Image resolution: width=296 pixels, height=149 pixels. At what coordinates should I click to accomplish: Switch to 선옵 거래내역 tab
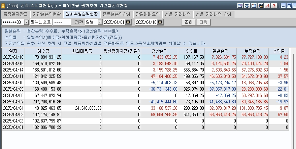(178, 14)
